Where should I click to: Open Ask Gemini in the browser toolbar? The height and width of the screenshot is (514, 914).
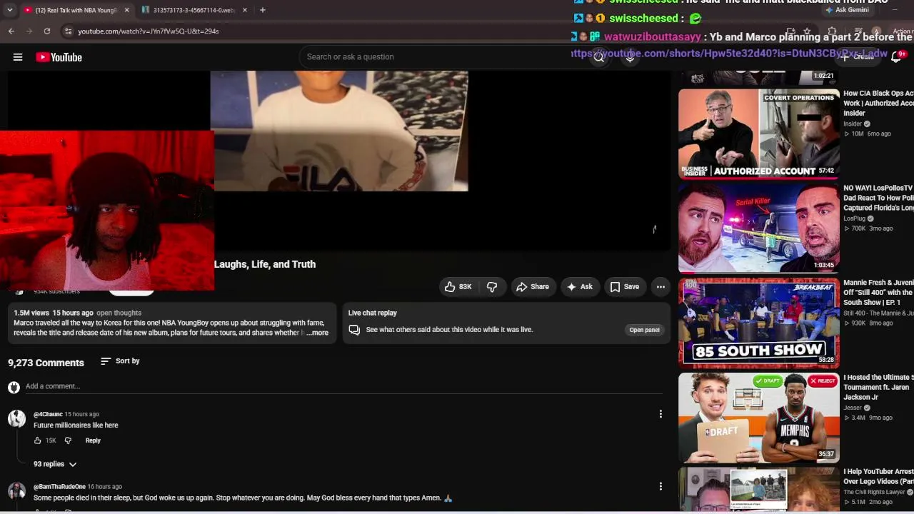(x=847, y=10)
